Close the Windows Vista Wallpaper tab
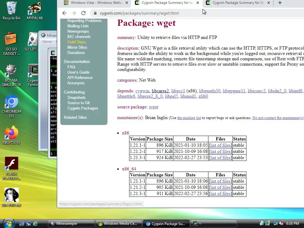The image size is (304, 228). pos(126,3)
